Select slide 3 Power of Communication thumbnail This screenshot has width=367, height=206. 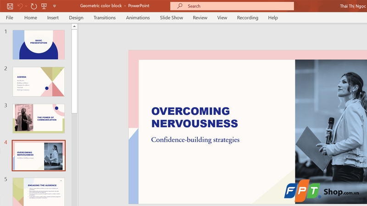tap(39, 119)
